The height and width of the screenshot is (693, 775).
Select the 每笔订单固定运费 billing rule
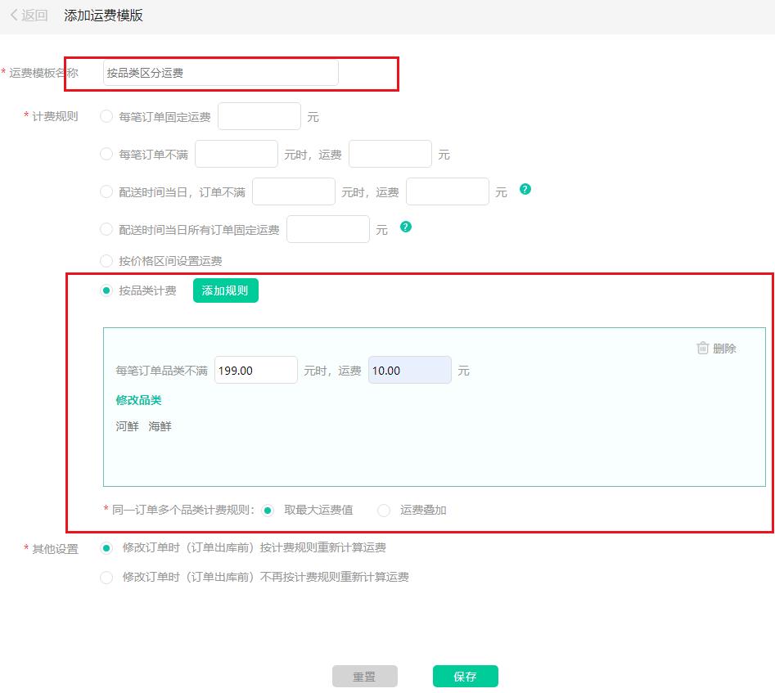tap(106, 115)
